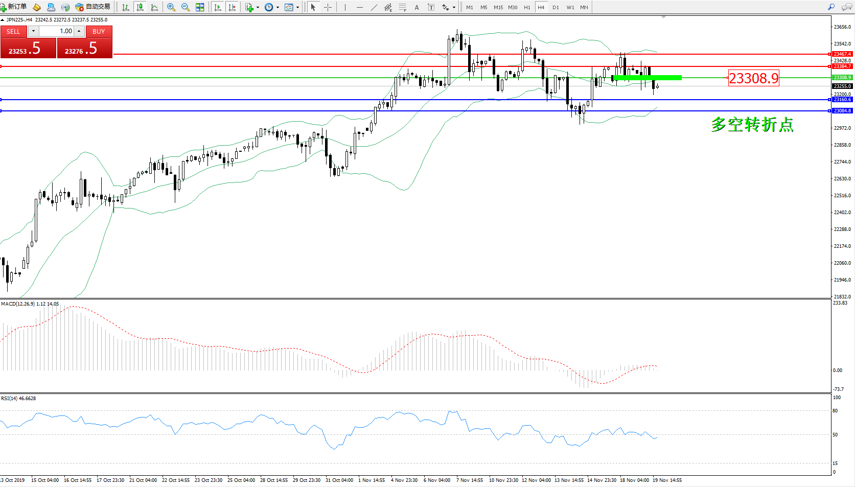The width and height of the screenshot is (855, 487).
Task: Select the crosshair cursor tool
Action: coord(328,7)
